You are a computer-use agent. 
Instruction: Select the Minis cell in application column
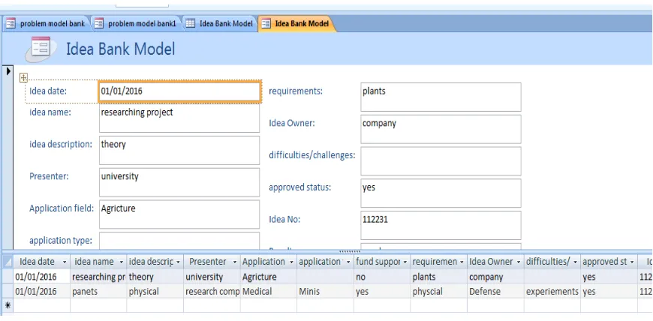pos(325,292)
